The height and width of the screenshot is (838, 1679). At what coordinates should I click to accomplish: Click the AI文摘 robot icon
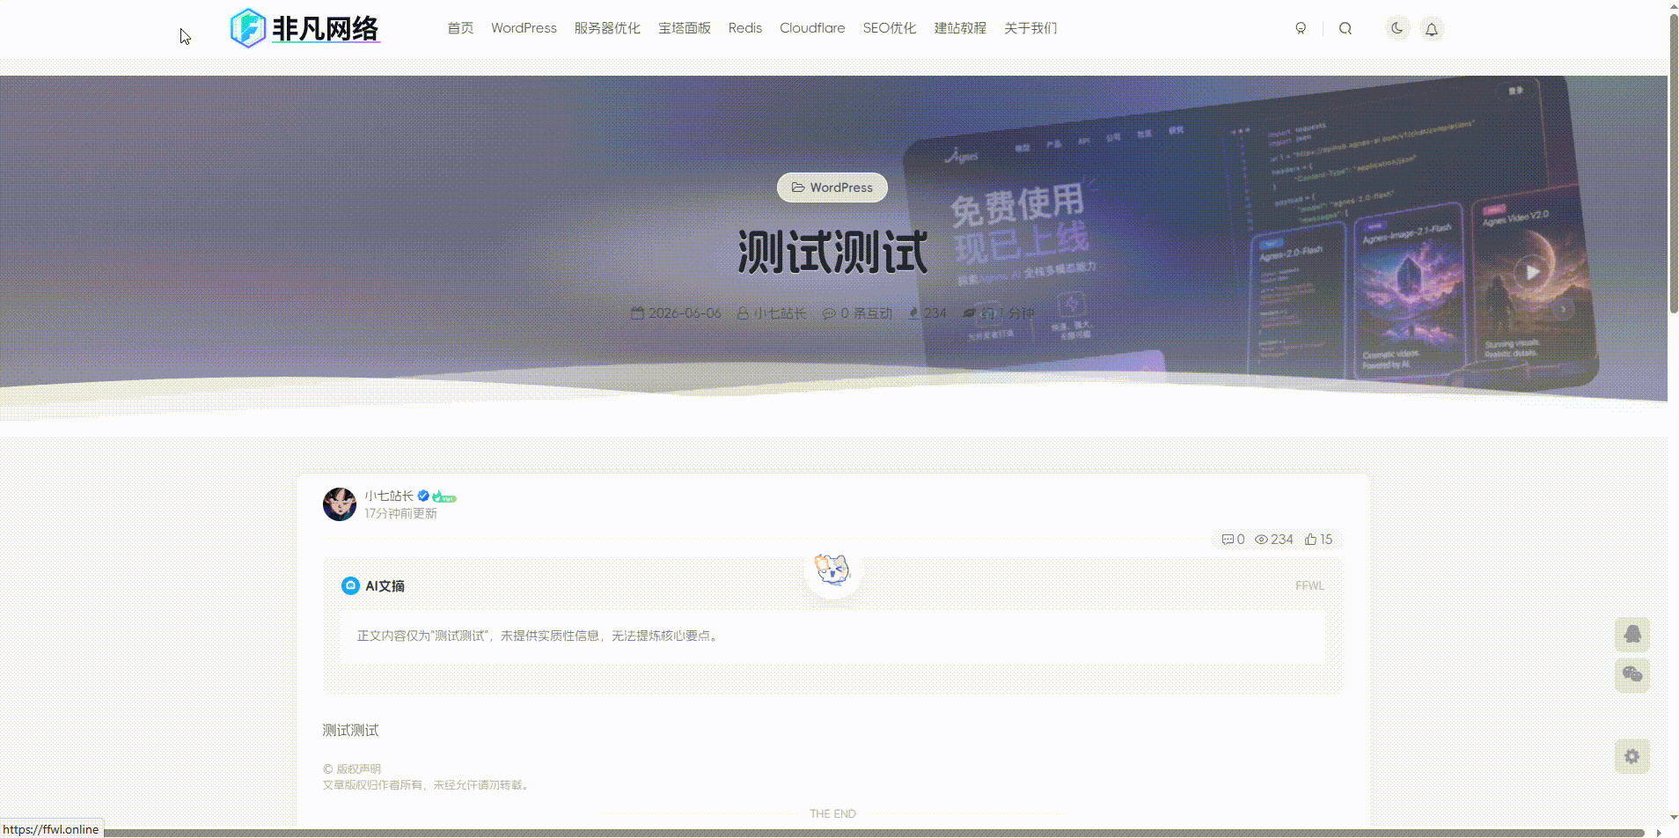(x=350, y=585)
